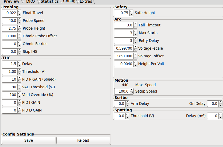The height and width of the screenshot is (147, 223).
Task: Switch to the Statistics tab
Action: tap(50, 2)
